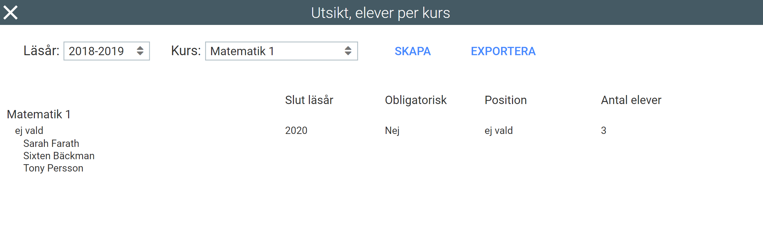
Task: Click the student count 3 under Antal elever
Action: [603, 130]
